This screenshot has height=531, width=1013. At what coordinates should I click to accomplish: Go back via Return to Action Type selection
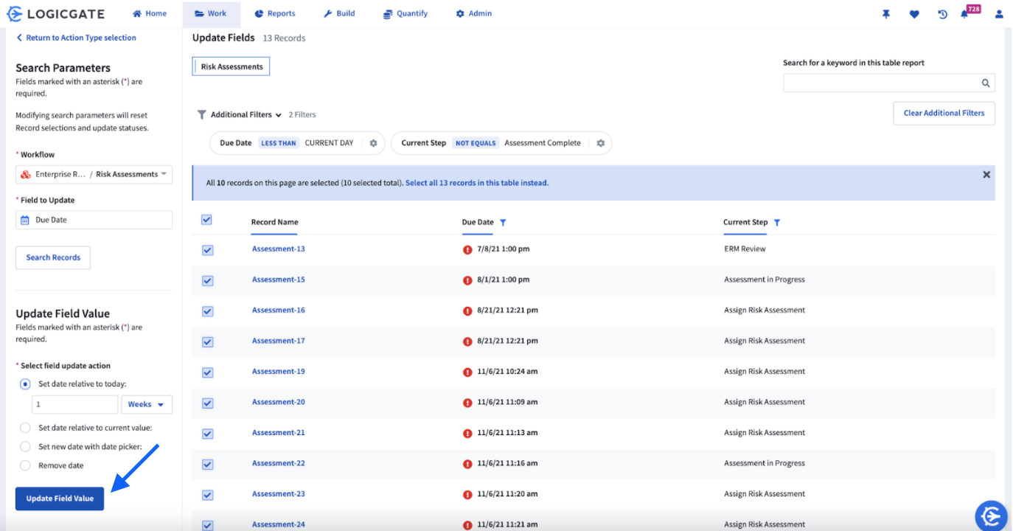(x=76, y=38)
